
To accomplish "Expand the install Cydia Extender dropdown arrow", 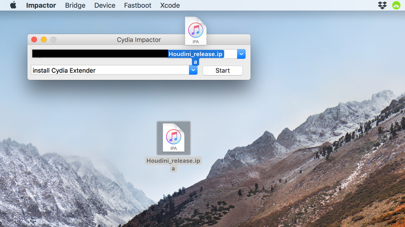I will click(x=193, y=70).
